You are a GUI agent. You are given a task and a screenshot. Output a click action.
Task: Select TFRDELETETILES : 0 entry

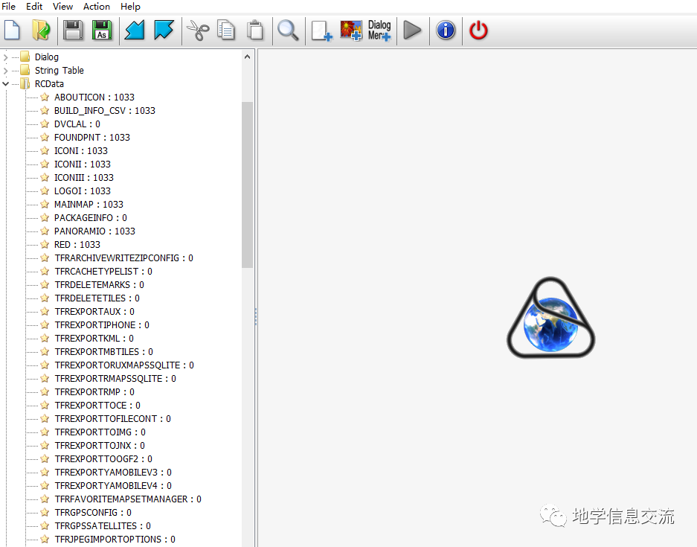(97, 298)
